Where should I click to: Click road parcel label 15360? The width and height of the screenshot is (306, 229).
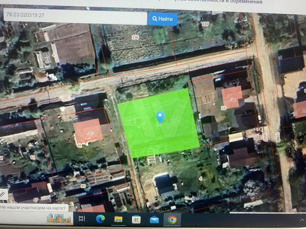pos(278,137)
